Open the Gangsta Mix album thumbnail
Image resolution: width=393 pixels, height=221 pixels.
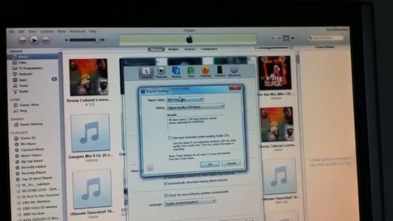(x=90, y=133)
